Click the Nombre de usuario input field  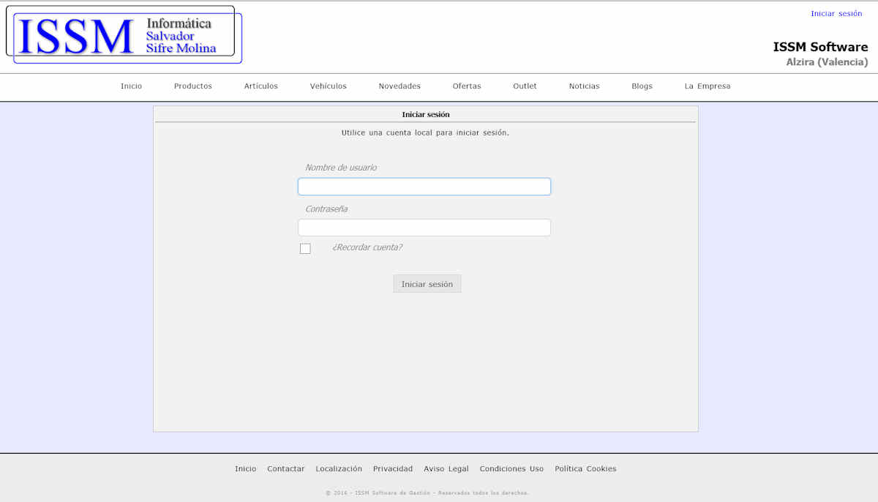click(424, 187)
